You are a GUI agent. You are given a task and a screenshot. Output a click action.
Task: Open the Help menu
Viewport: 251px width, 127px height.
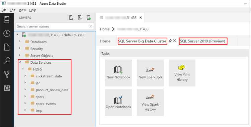click(x=33, y=10)
